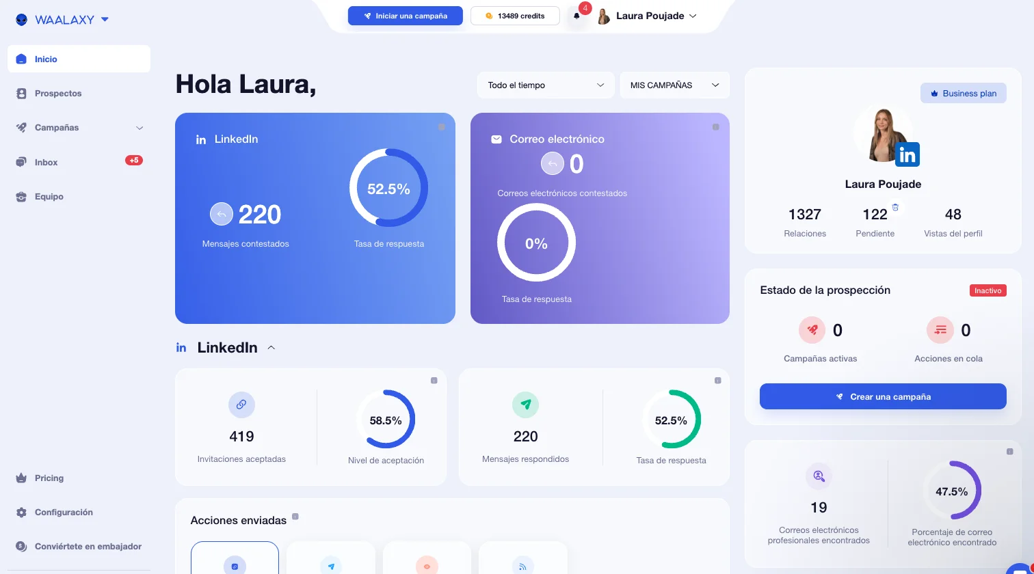The image size is (1034, 574).
Task: Click the email search icon above 19
Action: point(819,476)
